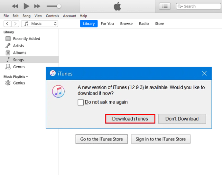Click the update available message text

141,90
